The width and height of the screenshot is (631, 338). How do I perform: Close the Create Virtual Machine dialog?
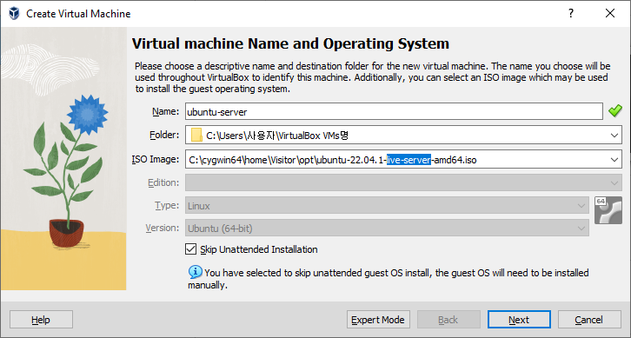(610, 13)
